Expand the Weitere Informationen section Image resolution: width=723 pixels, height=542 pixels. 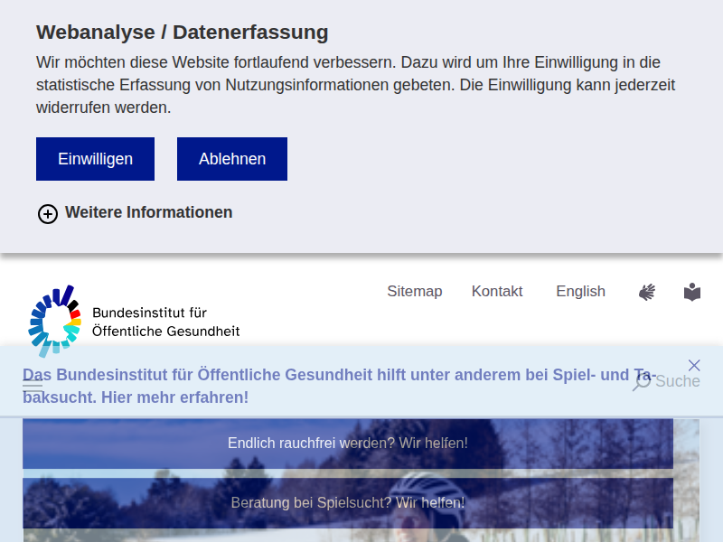click(148, 212)
